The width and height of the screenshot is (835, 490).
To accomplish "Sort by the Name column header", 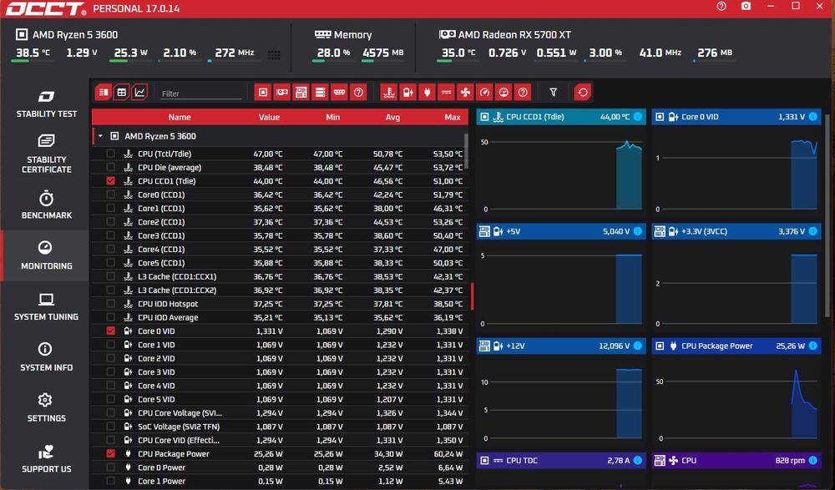I will point(180,117).
